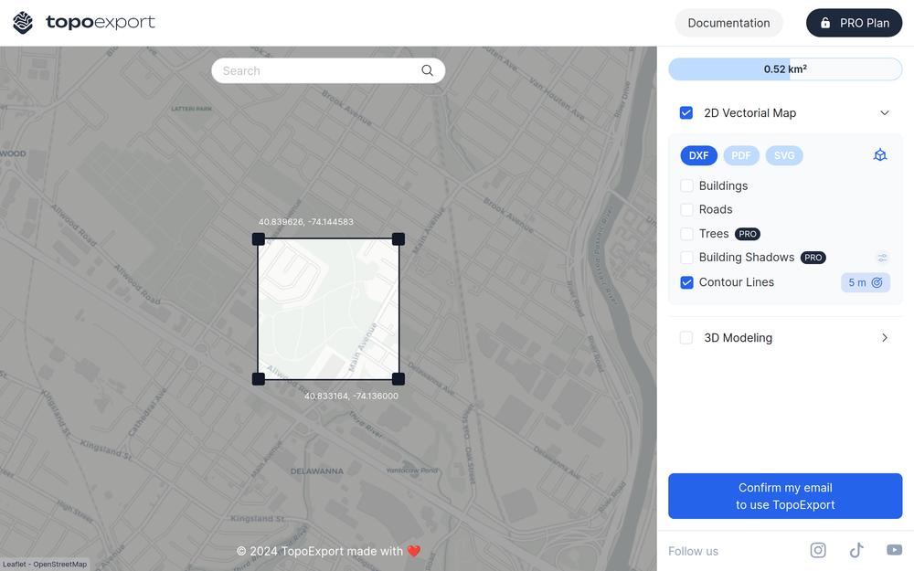Open the TikTok profile icon
Screen dimensions: 914x571
tap(856, 550)
